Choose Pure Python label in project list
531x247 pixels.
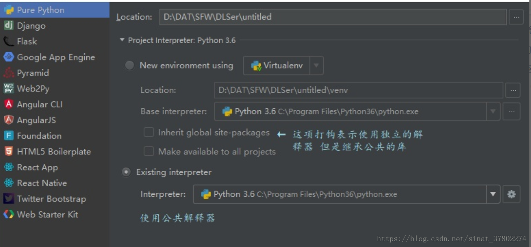pos(41,10)
